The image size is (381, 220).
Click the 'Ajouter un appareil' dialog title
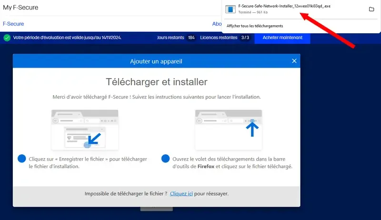click(x=156, y=61)
